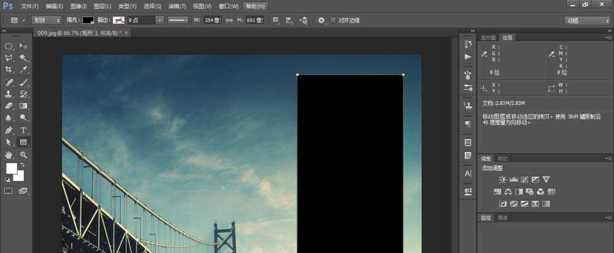The image size is (614, 253).
Task: Select the Horizontal Type tool
Action: click(24, 130)
